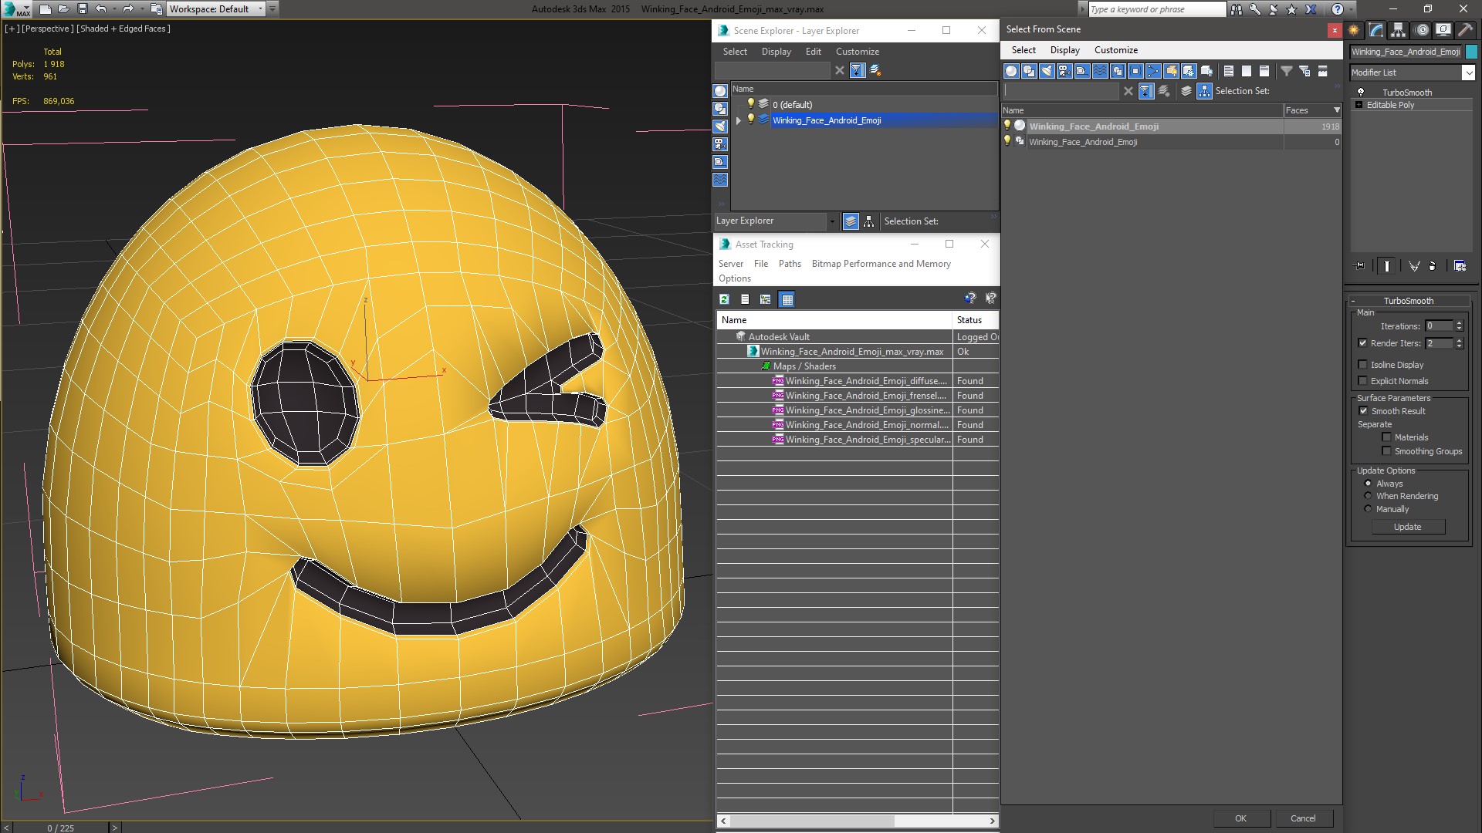
Task: Open the Utilities hammer panel tab
Action: tap(1465, 30)
